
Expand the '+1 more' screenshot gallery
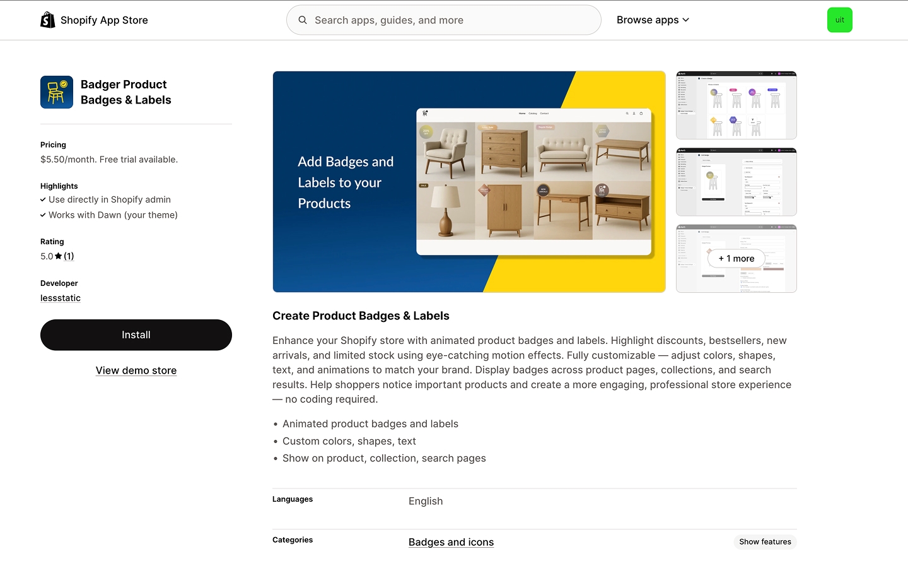click(x=736, y=258)
